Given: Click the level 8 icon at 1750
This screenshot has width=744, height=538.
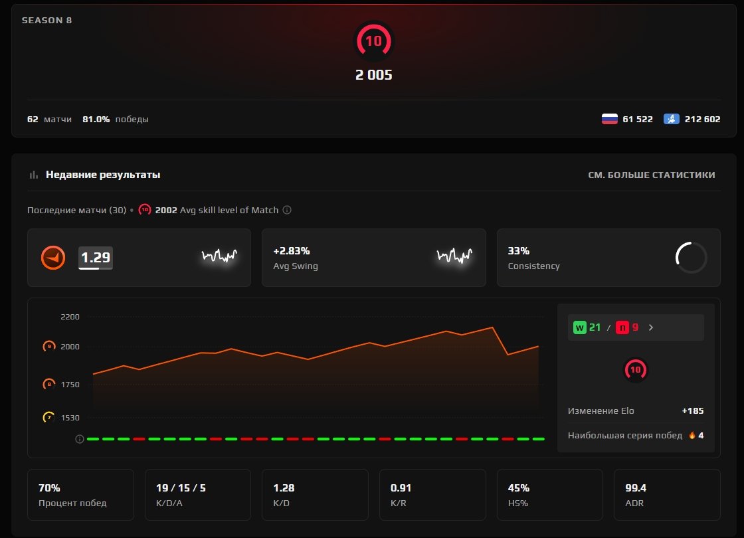Looking at the screenshot, I should (49, 385).
